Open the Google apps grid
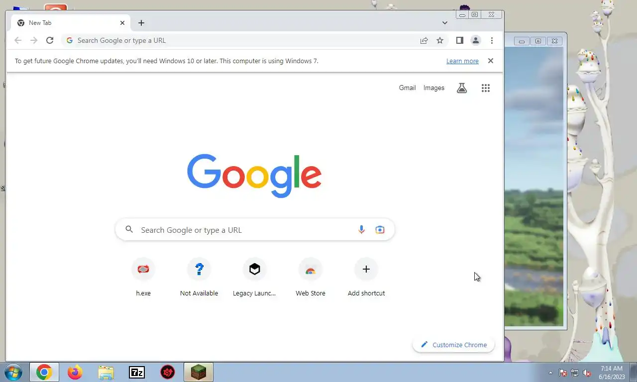The height and width of the screenshot is (382, 637). pyautogui.click(x=486, y=88)
